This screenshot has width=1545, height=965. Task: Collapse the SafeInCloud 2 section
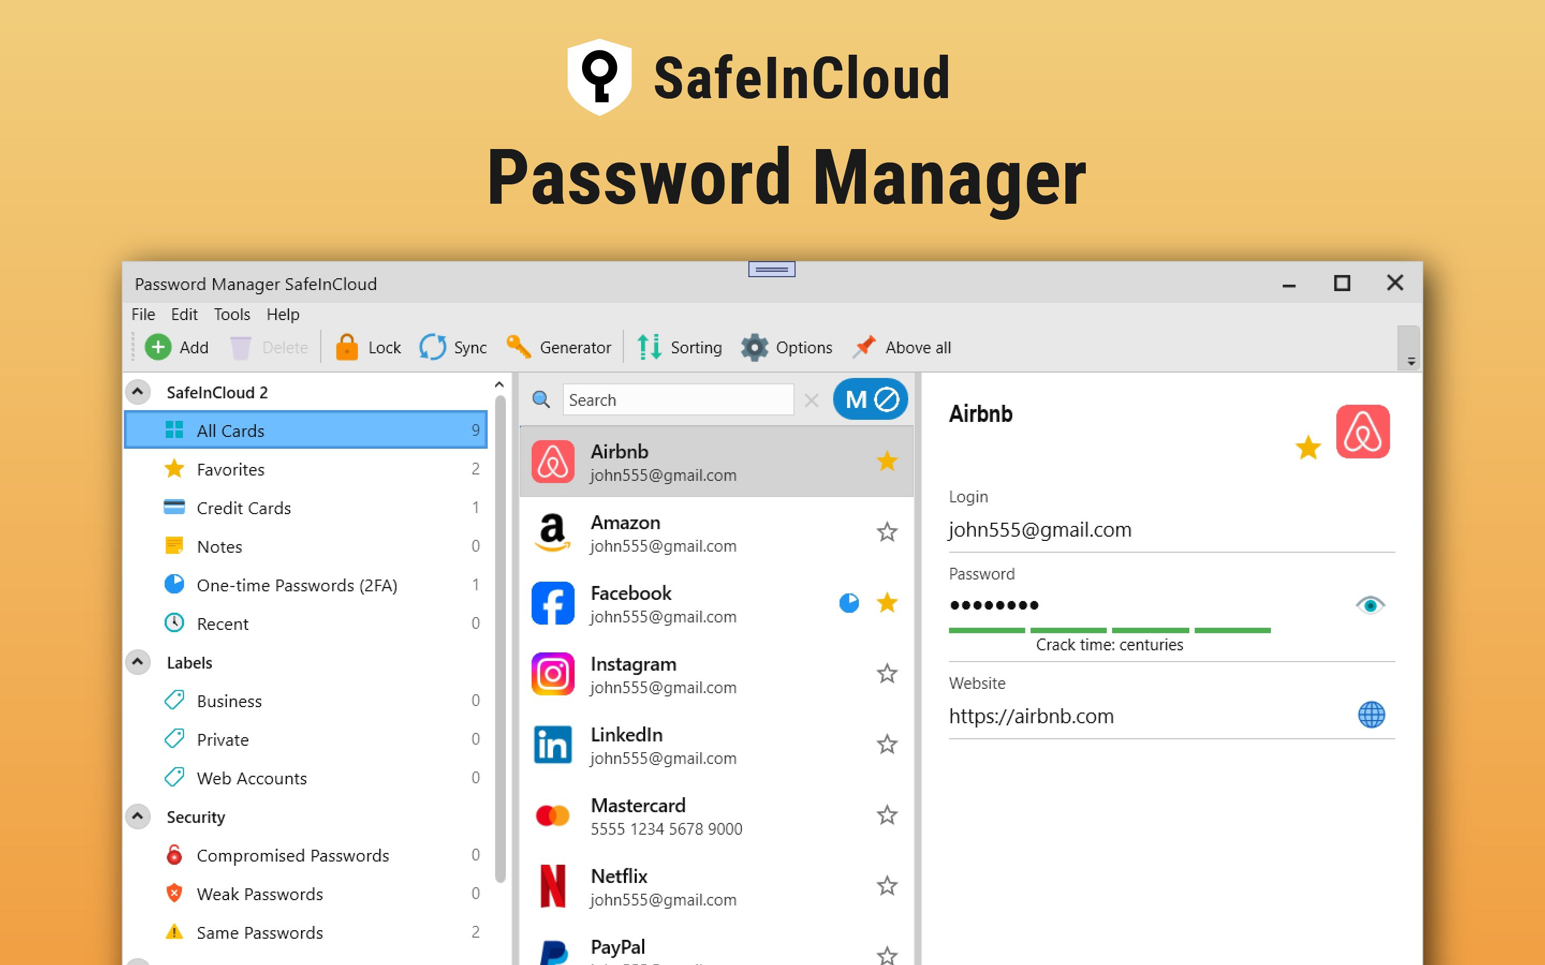click(x=137, y=391)
